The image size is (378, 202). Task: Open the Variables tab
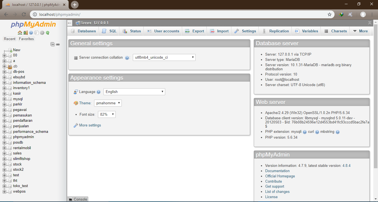pos(306,31)
